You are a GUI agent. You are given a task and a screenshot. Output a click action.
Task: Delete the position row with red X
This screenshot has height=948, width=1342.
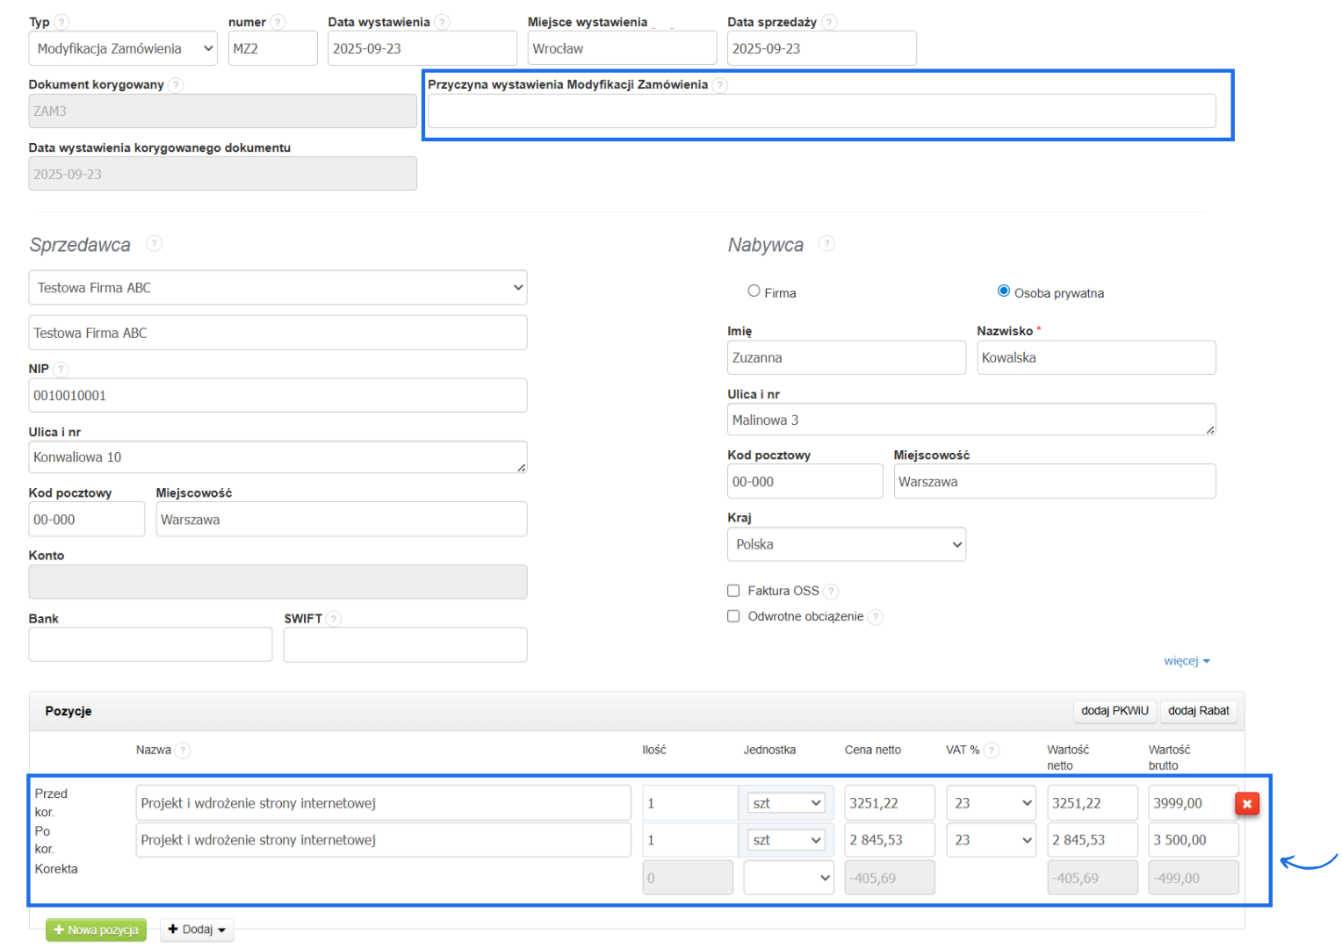(1247, 803)
